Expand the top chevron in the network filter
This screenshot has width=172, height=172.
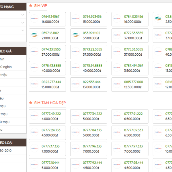tap(22, 15)
